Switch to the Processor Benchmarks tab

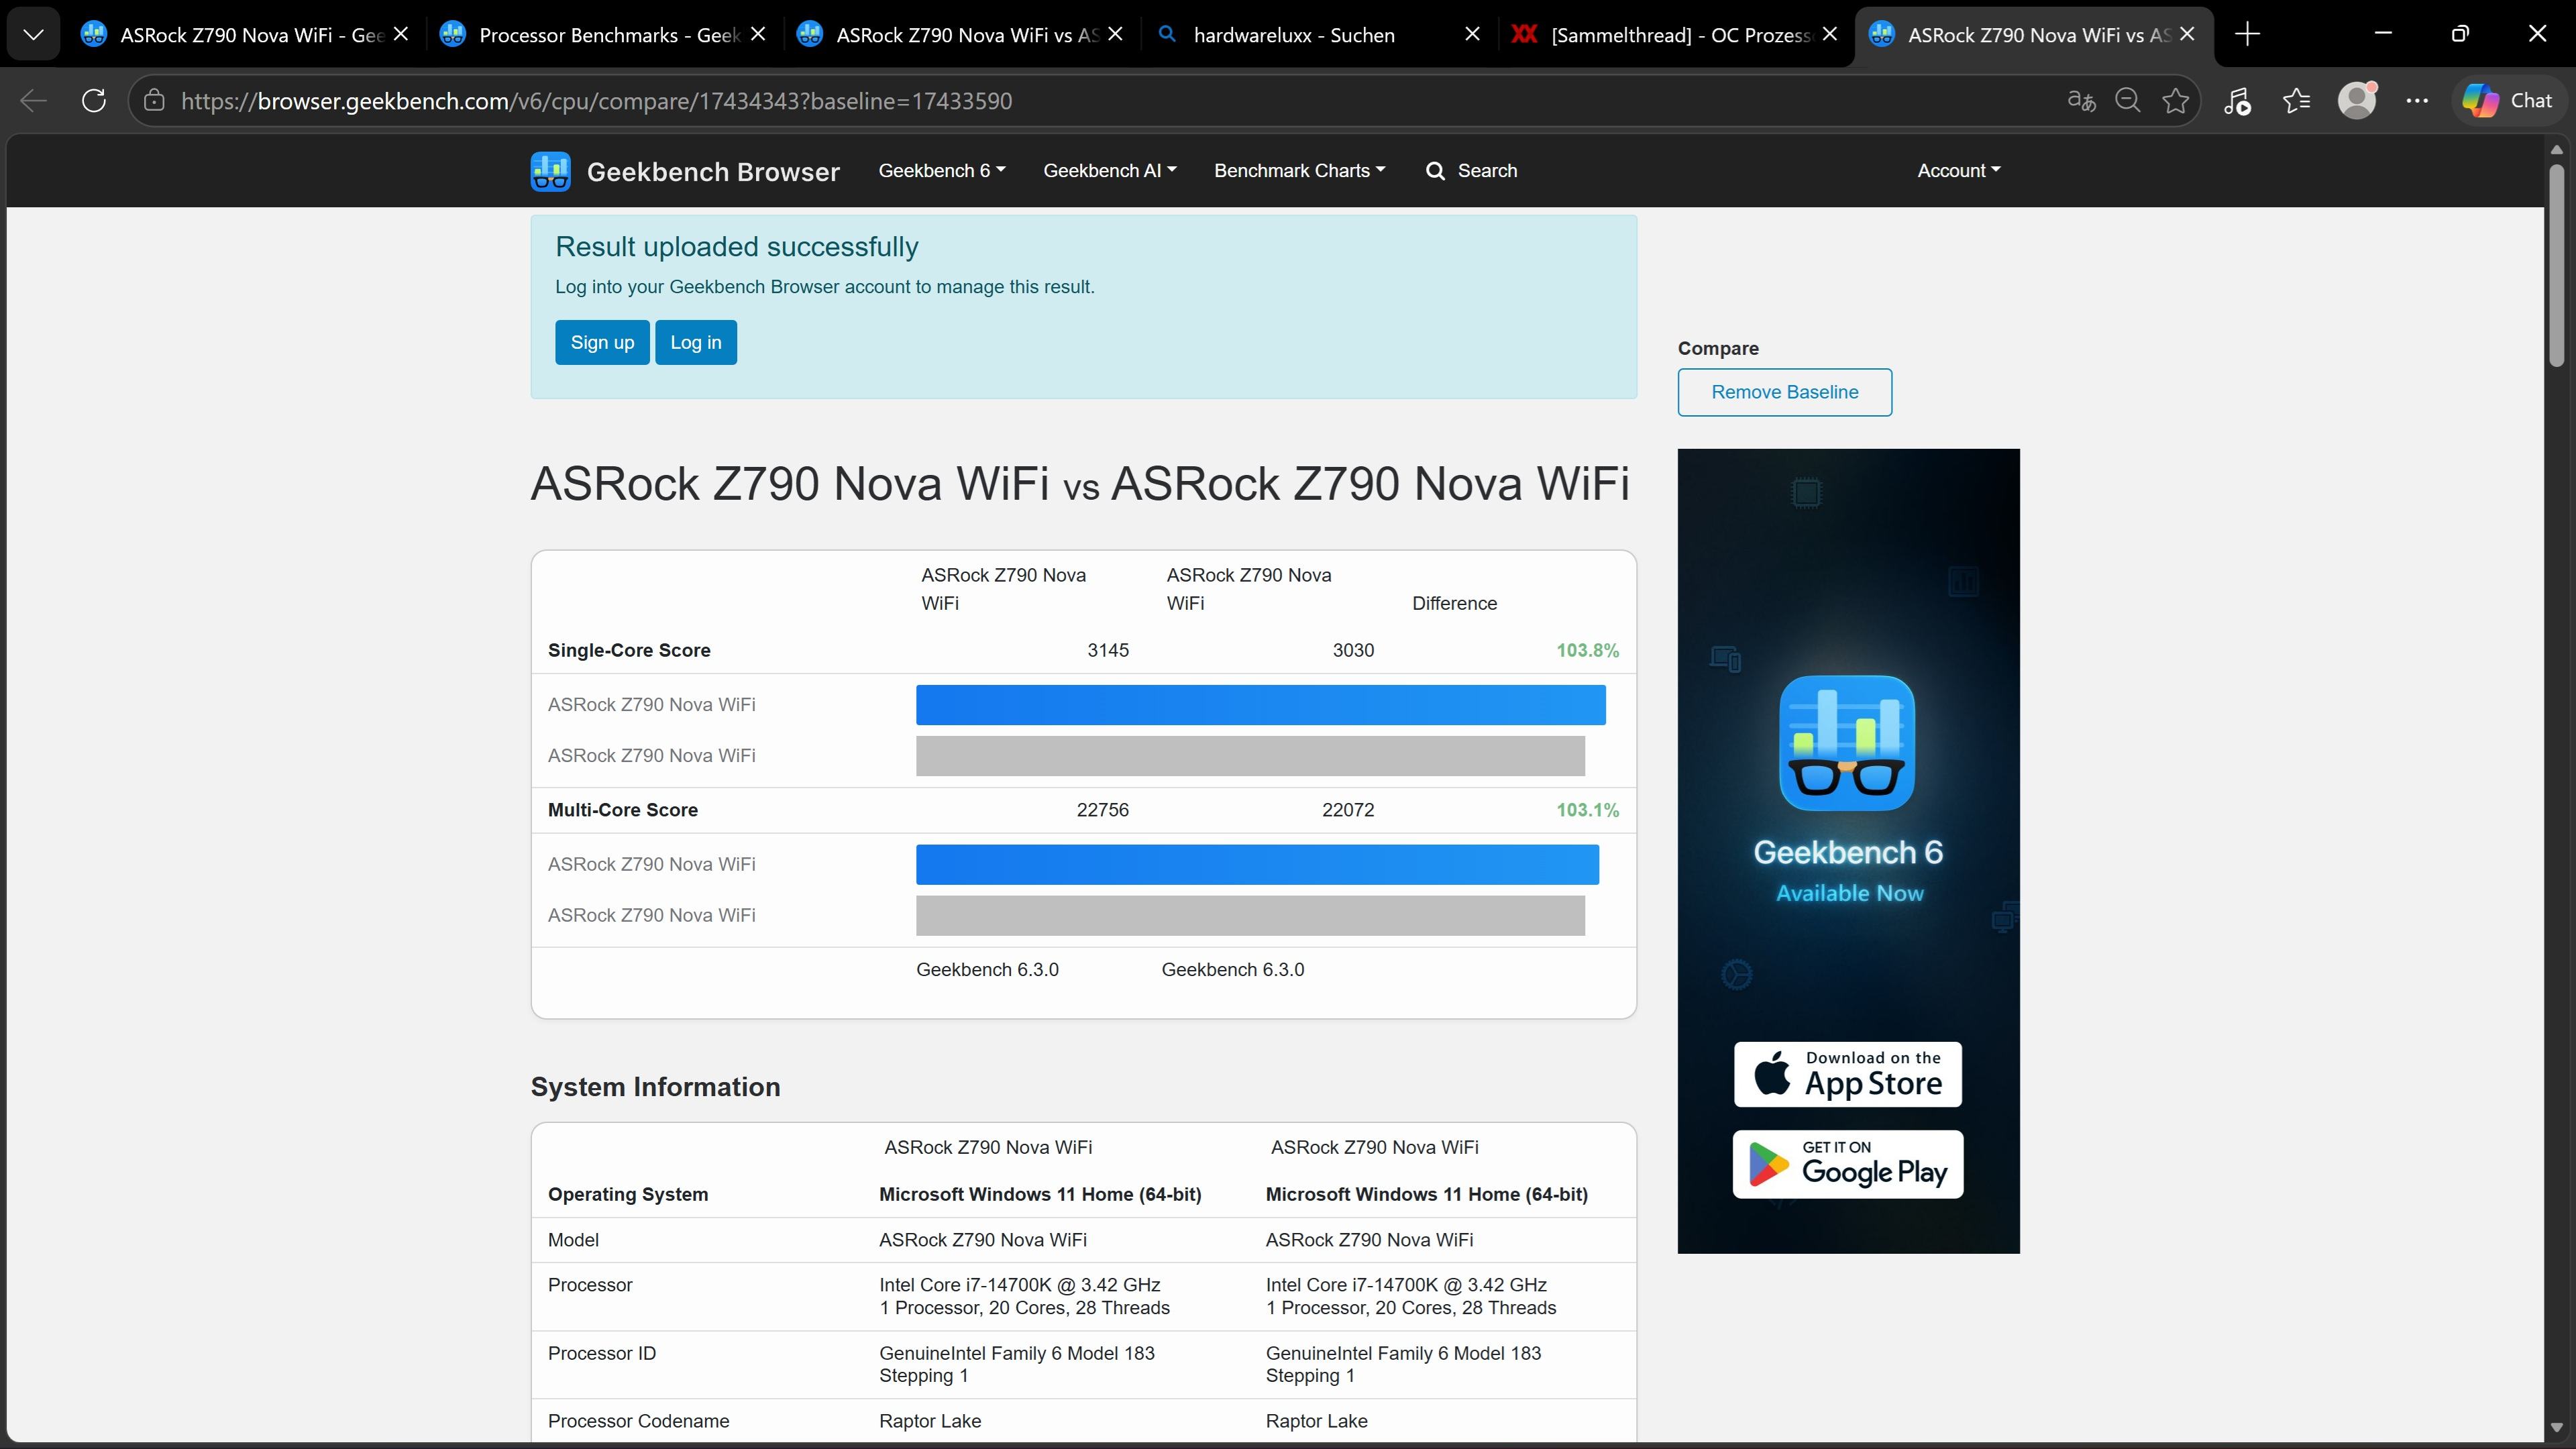pos(600,35)
